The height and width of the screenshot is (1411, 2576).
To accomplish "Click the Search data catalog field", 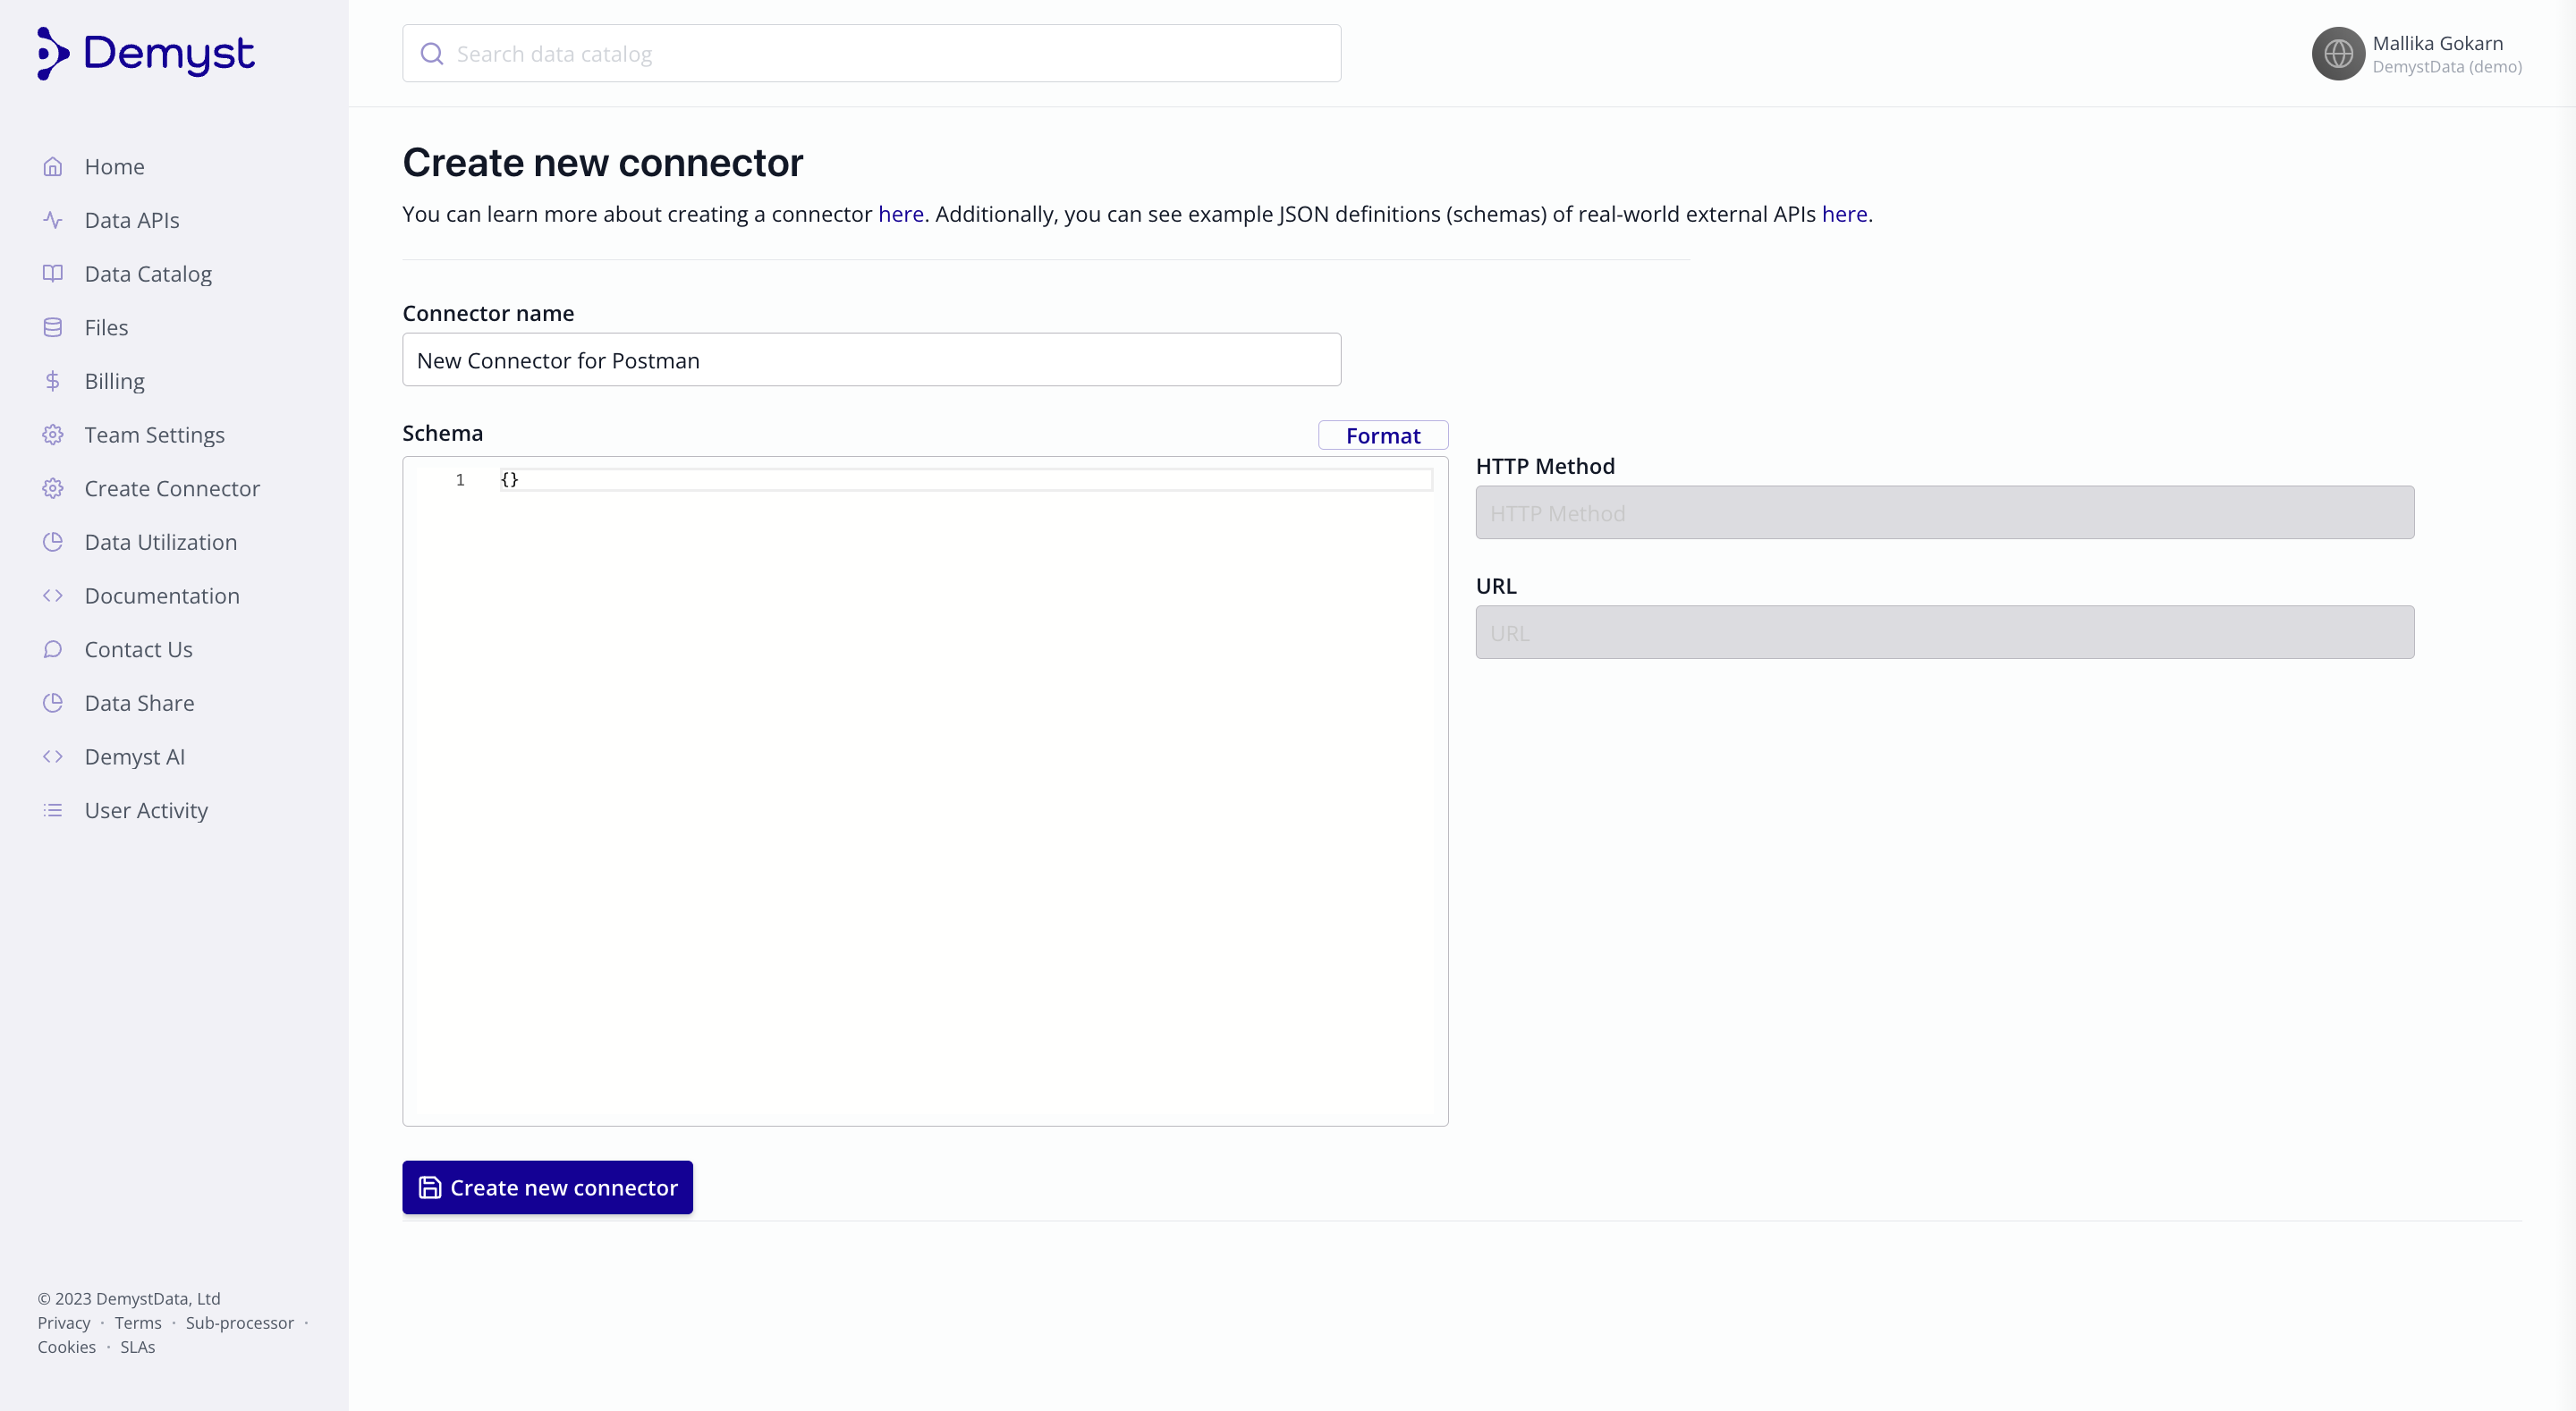I will click(x=871, y=54).
